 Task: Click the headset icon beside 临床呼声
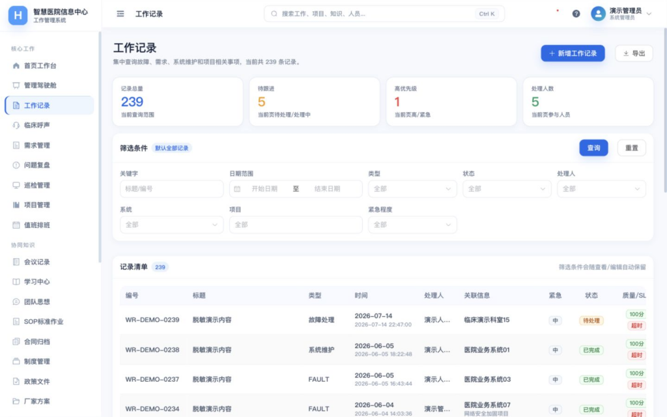pos(16,125)
